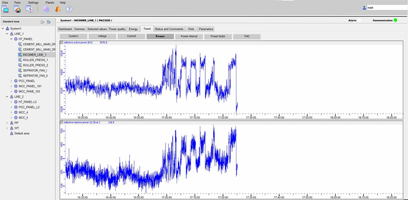Collapse the HT_PANEL tree node
This screenshot has height=200, width=408.
[x=11, y=39]
